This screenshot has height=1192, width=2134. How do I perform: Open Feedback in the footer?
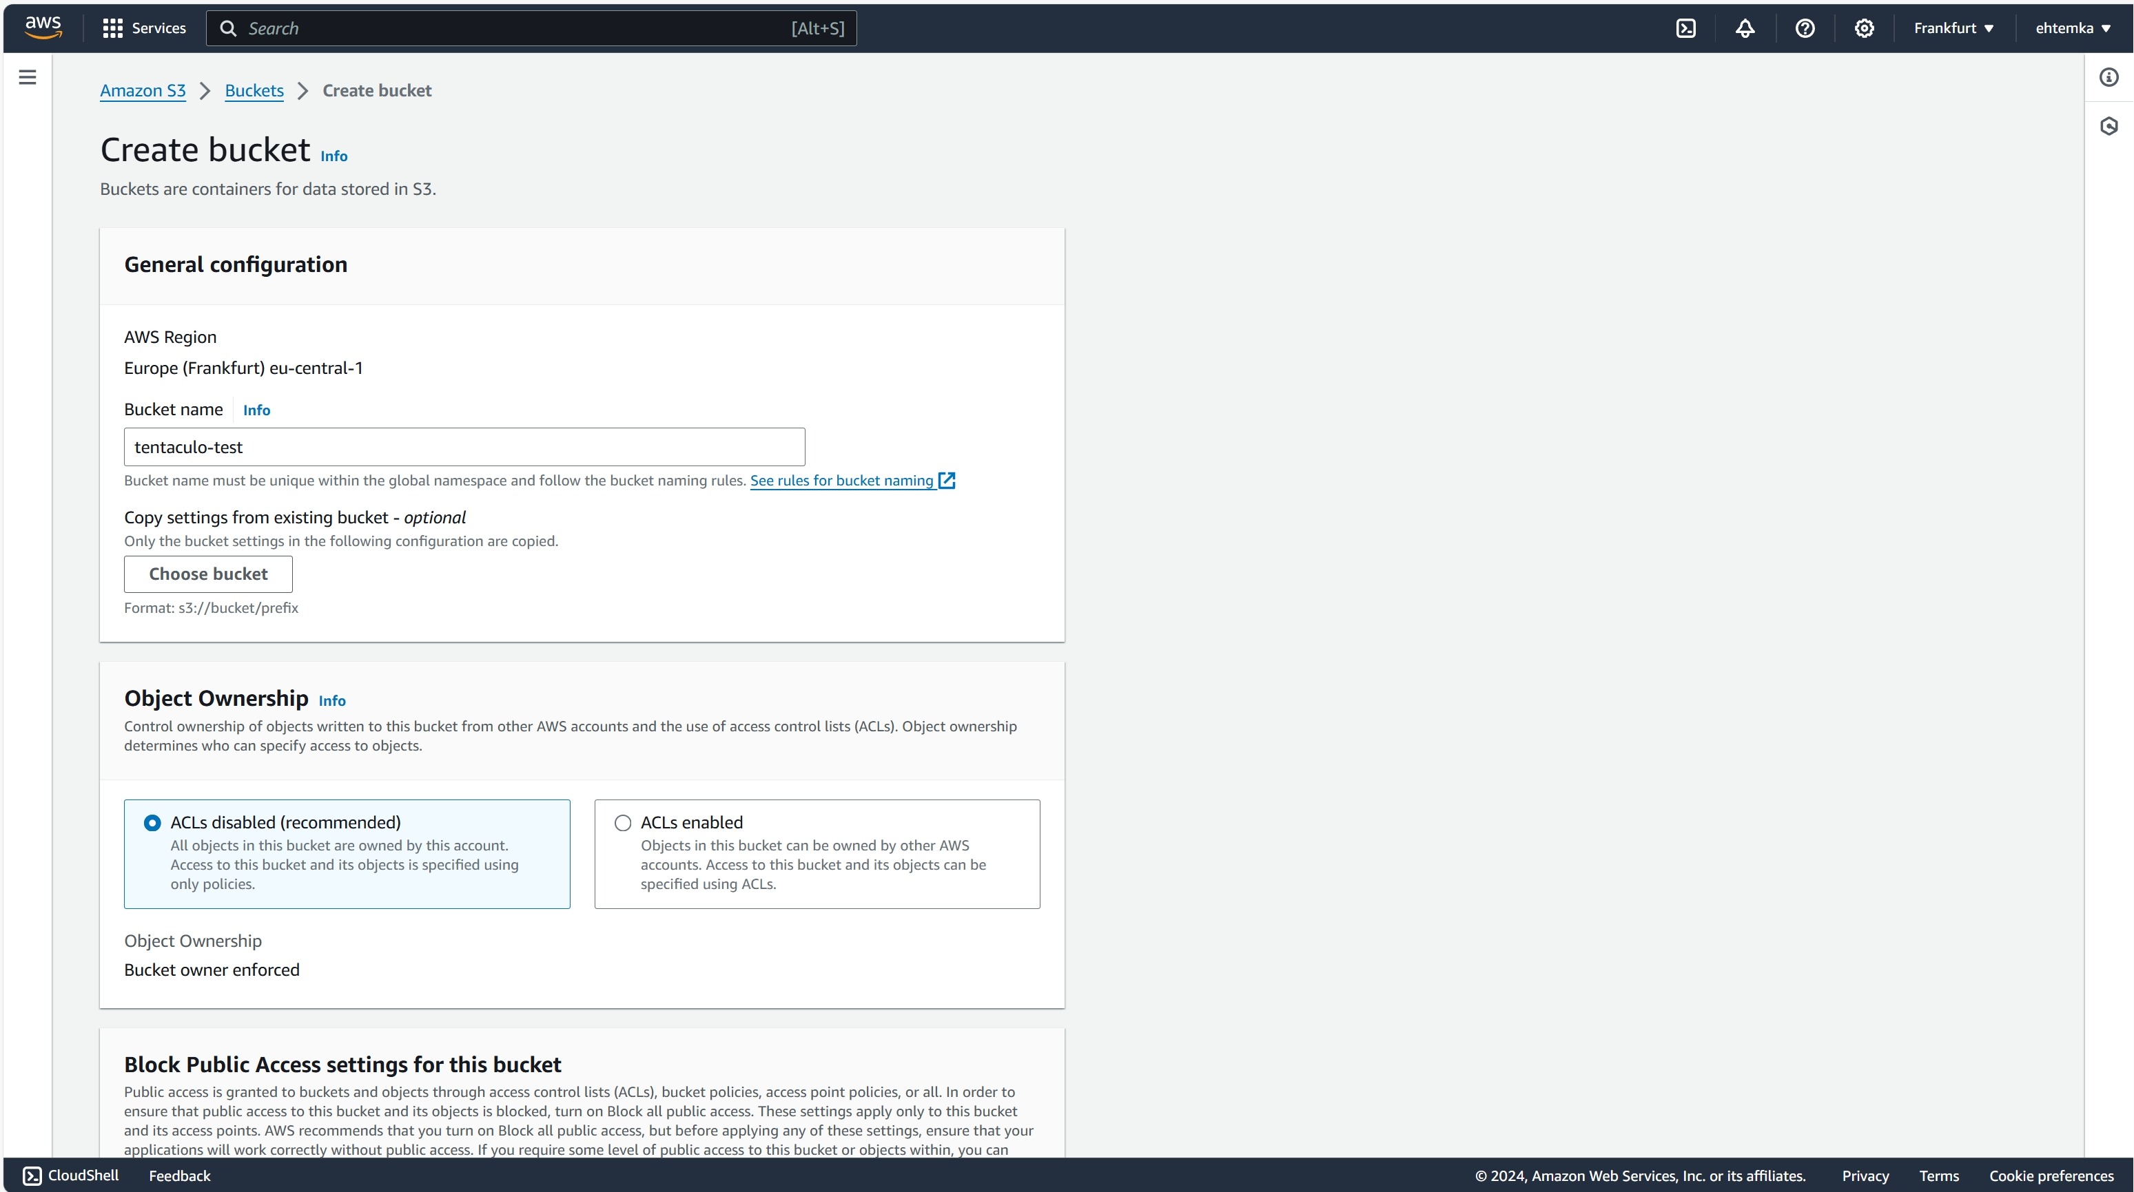[180, 1175]
